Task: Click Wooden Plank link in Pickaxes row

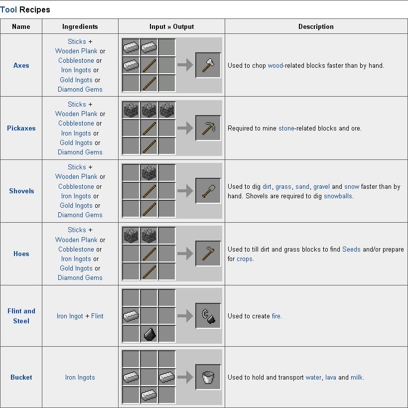Action: click(x=76, y=114)
